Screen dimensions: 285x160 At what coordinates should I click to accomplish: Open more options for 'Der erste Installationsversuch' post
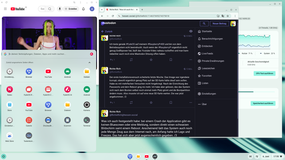click(191, 103)
